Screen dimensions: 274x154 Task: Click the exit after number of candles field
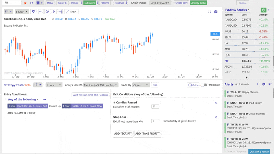155,107
